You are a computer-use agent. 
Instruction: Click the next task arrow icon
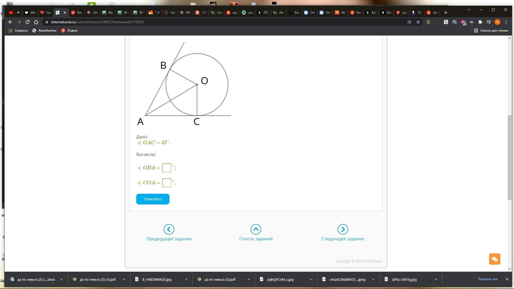tap(343, 229)
